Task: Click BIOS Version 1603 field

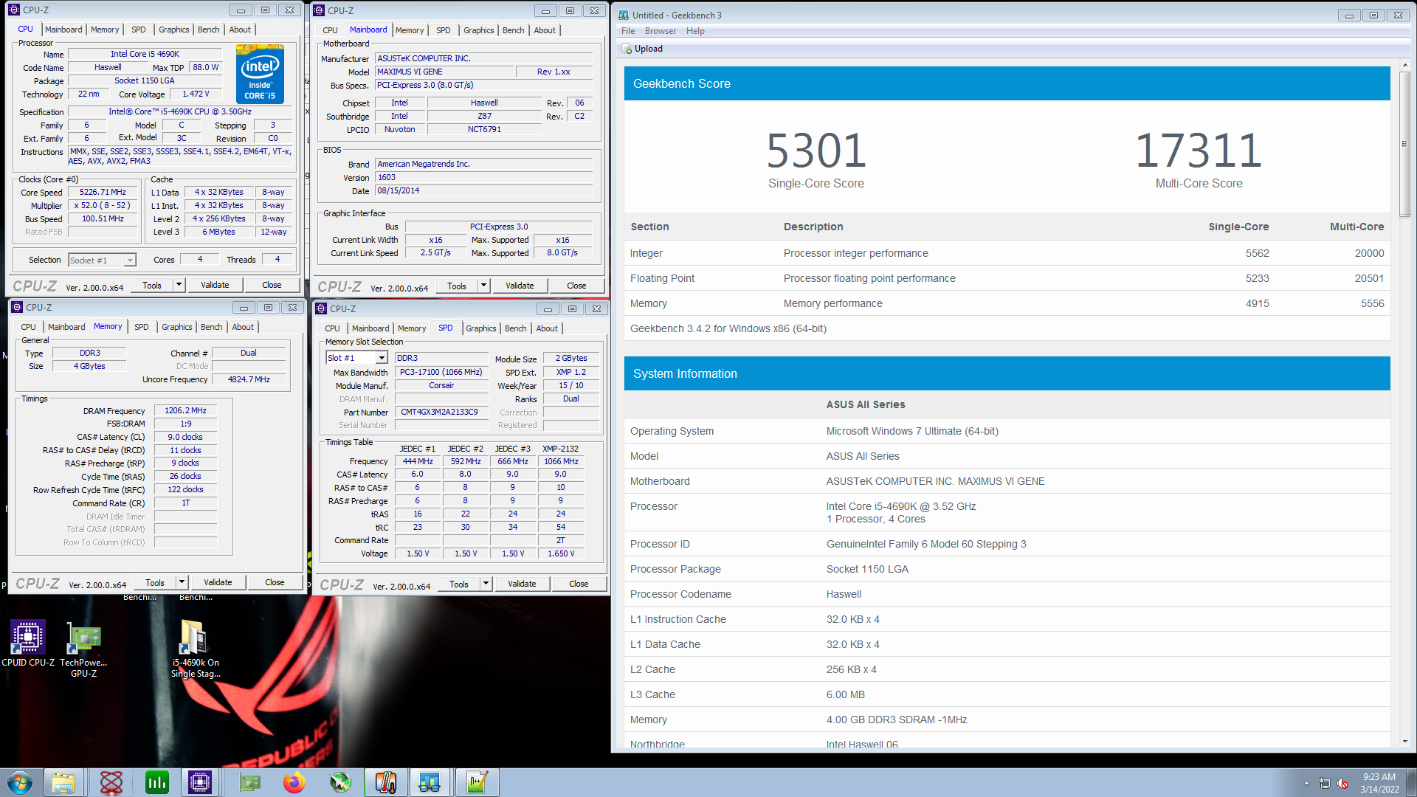Action: (x=483, y=177)
